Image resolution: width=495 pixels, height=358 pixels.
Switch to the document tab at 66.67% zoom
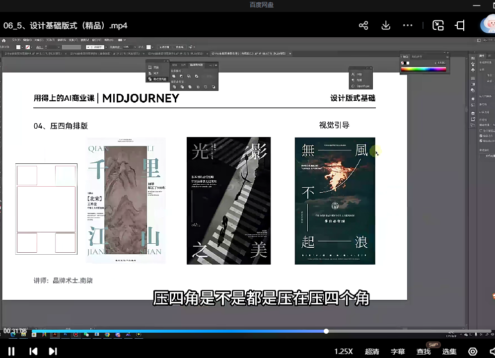click(x=249, y=54)
